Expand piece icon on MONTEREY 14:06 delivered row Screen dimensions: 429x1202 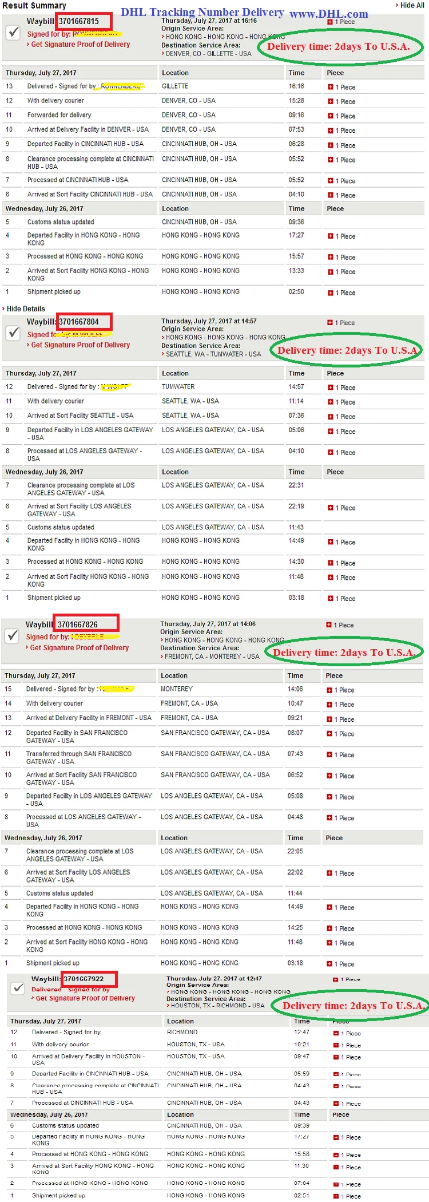pyautogui.click(x=329, y=690)
